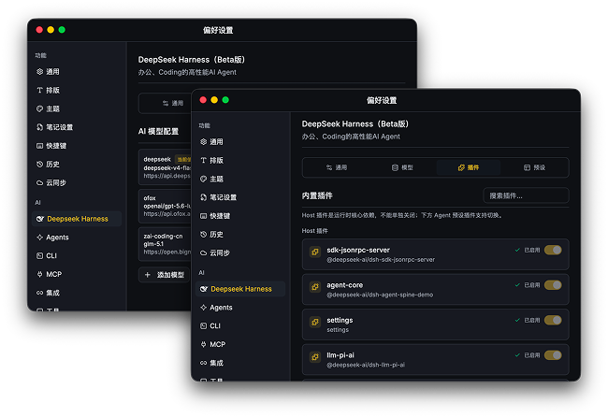This screenshot has height=418, width=608.
Task: Open 笔记设置 in back window sidebar
Action: [54, 127]
